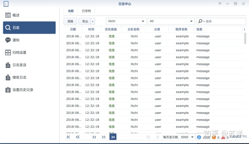Click in the 搜索 search field

point(221,21)
